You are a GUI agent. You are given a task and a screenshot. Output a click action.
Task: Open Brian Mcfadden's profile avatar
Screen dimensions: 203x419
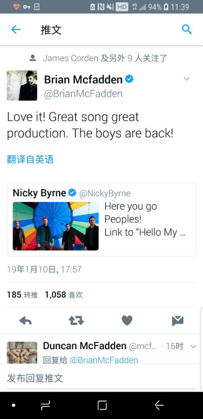[22, 86]
